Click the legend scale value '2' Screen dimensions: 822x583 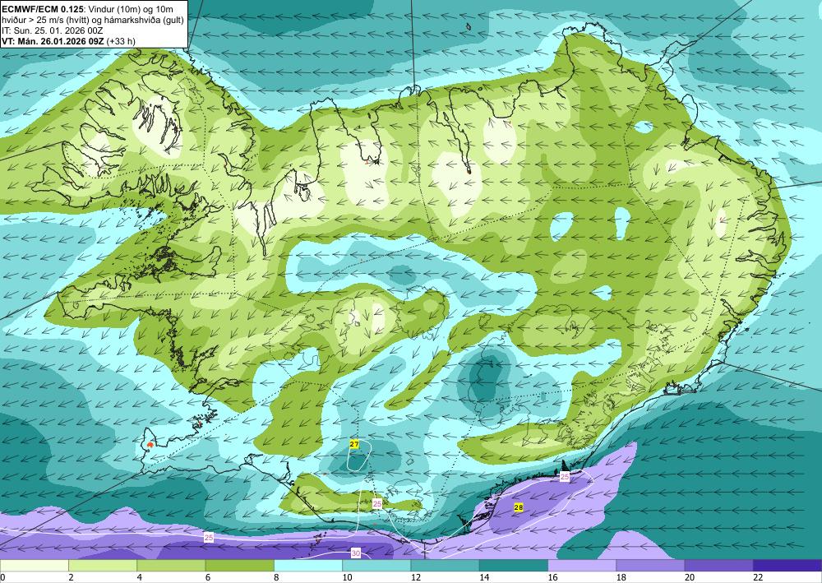pos(71,577)
